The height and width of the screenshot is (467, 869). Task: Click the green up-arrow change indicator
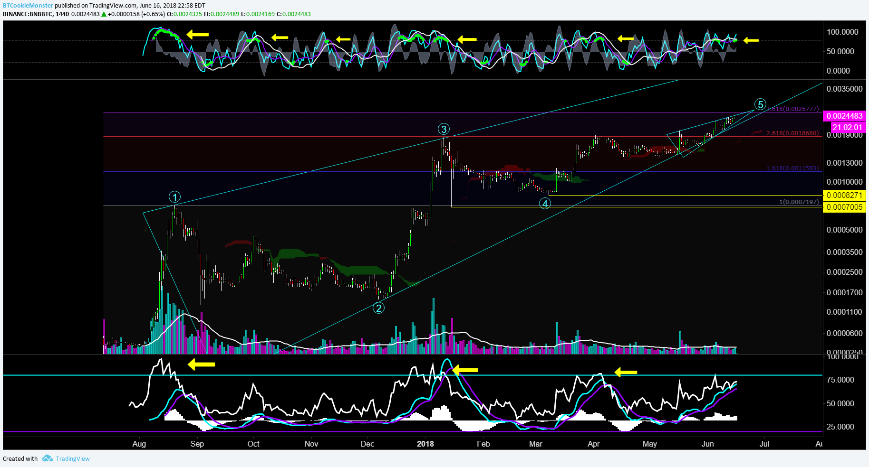click(x=104, y=14)
